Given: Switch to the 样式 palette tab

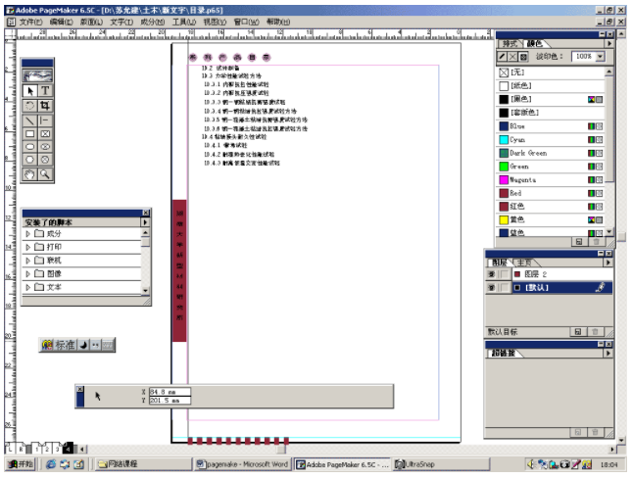Looking at the screenshot, I should click(510, 43).
